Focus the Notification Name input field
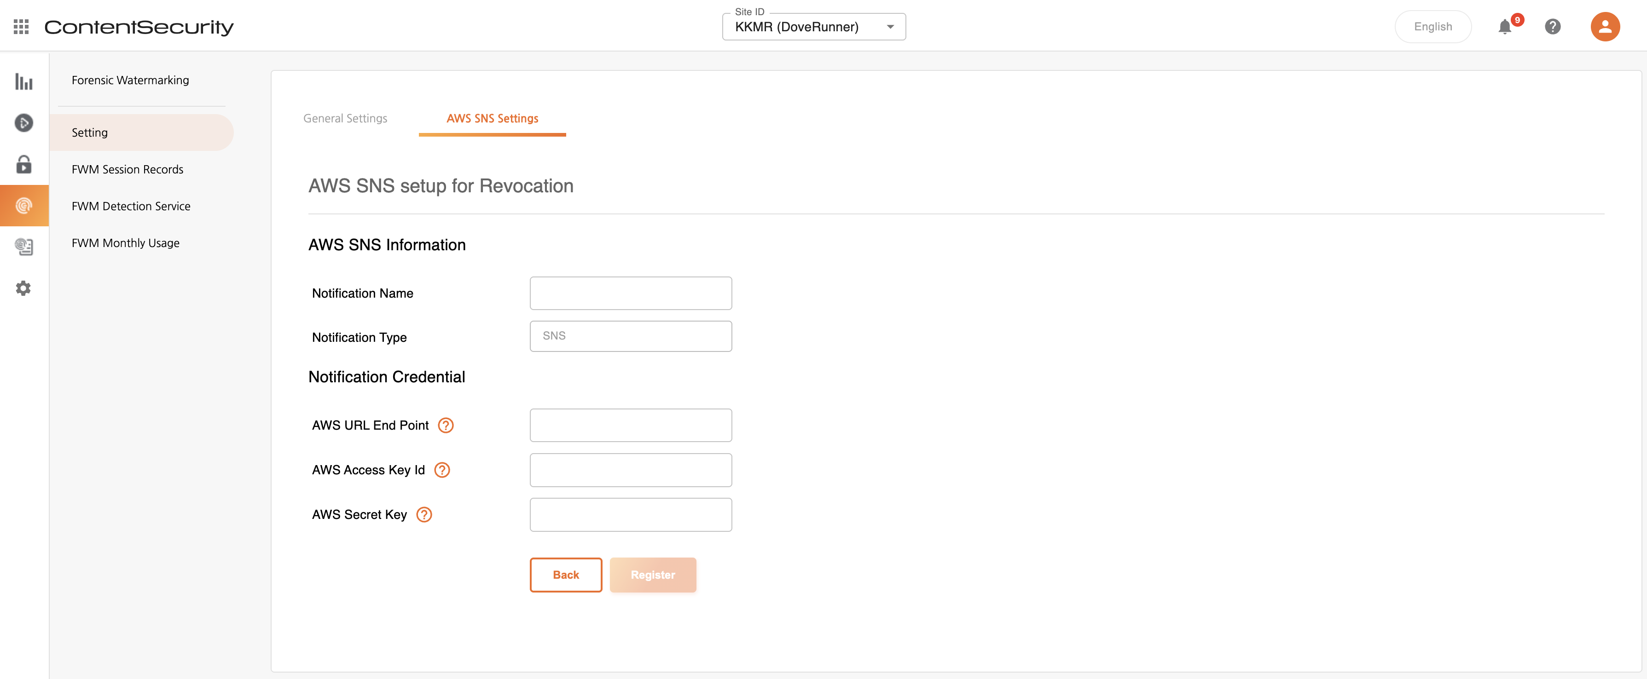 631,293
